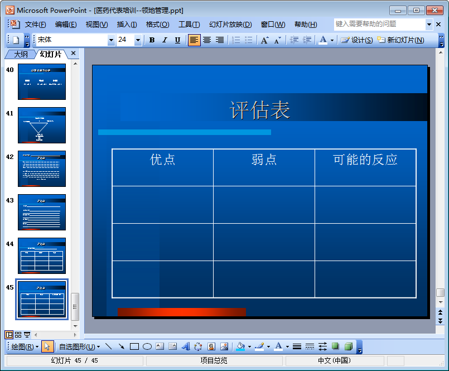The height and width of the screenshot is (371, 449).
Task: Open the 3-D style options
Action: pos(349,346)
